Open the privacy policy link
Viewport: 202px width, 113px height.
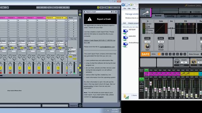point(88,86)
